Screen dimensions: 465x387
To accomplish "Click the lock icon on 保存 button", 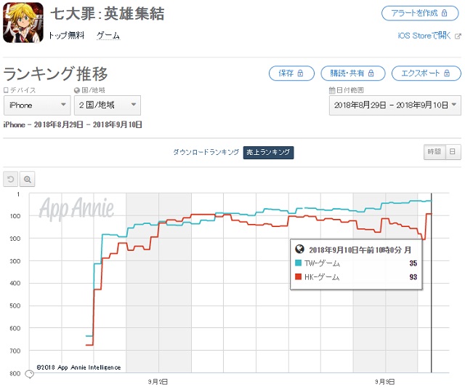I will click(300, 73).
